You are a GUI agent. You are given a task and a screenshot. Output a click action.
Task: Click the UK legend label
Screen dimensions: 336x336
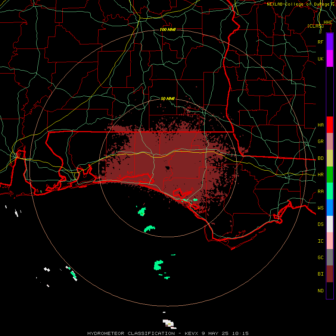point(320,59)
